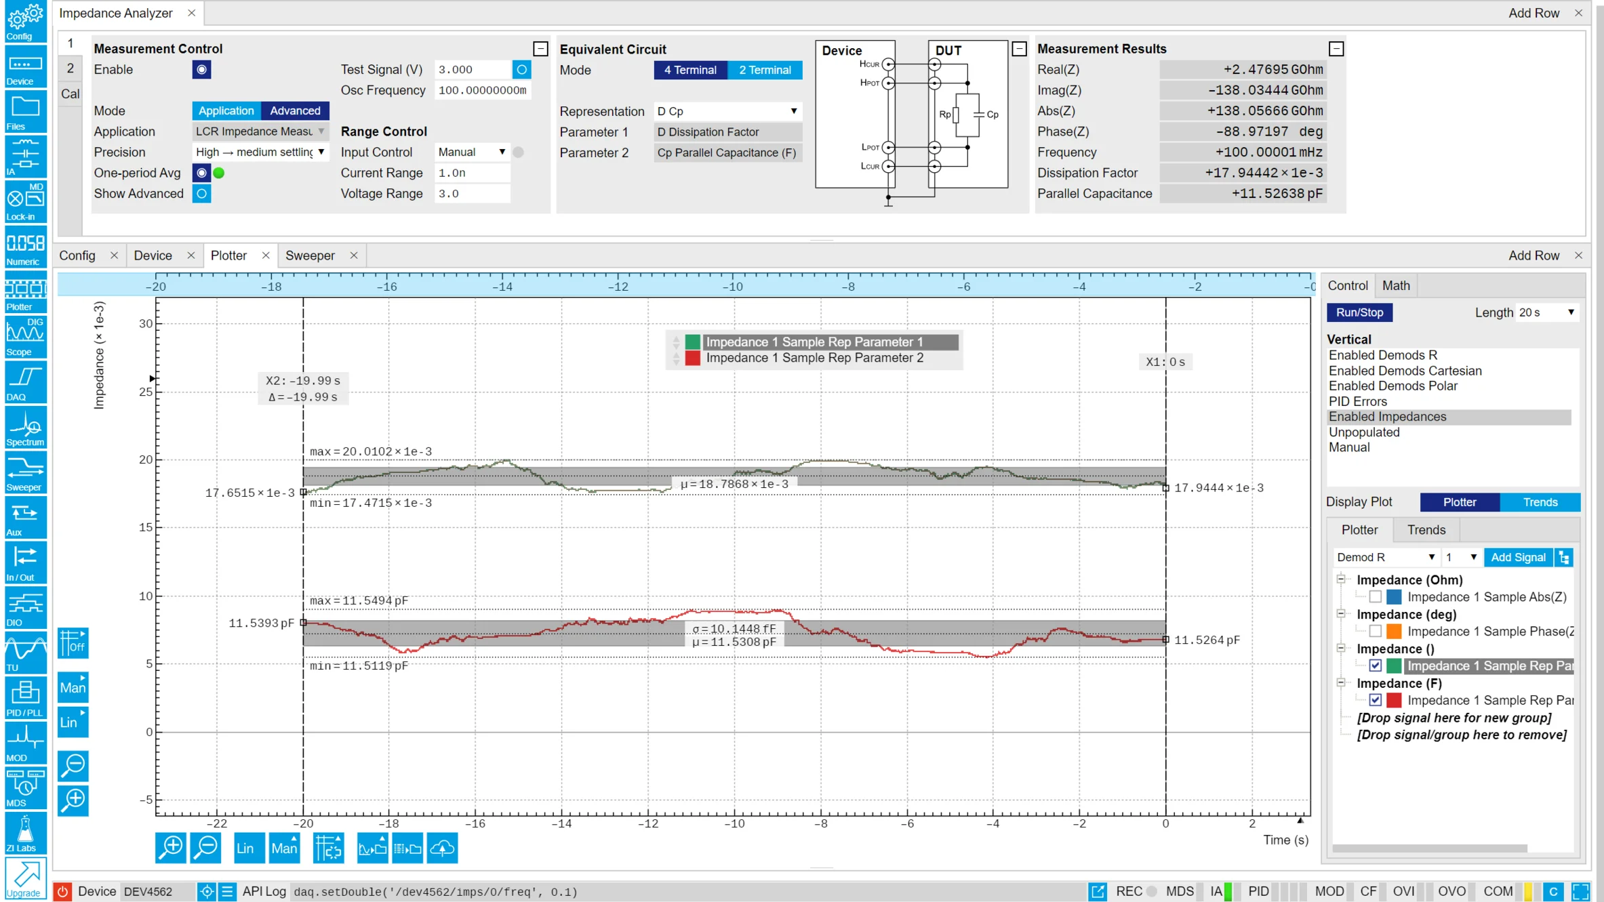This screenshot has width=1604, height=902.
Task: Click the Run/Stop button
Action: [1359, 312]
